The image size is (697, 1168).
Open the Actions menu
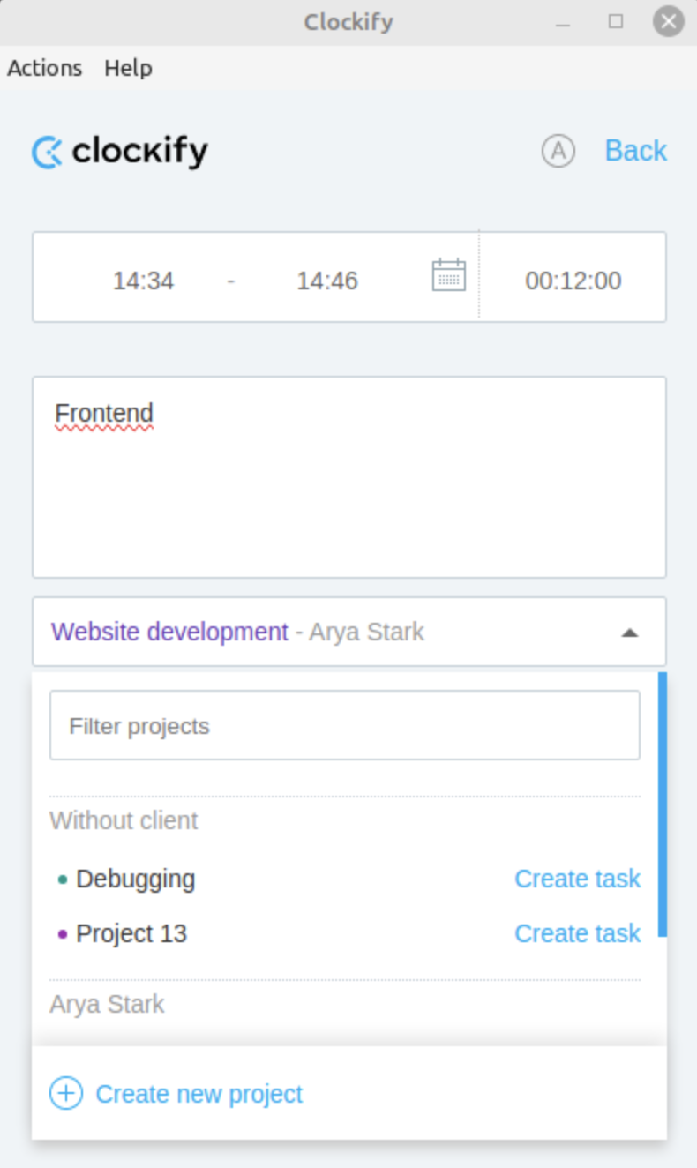tap(43, 68)
